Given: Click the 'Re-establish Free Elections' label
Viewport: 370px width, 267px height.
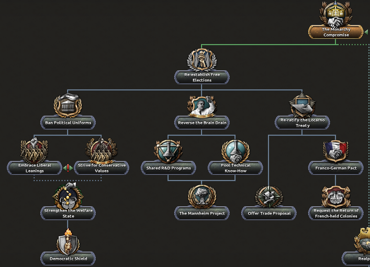Looking at the screenshot, I should [202, 77].
